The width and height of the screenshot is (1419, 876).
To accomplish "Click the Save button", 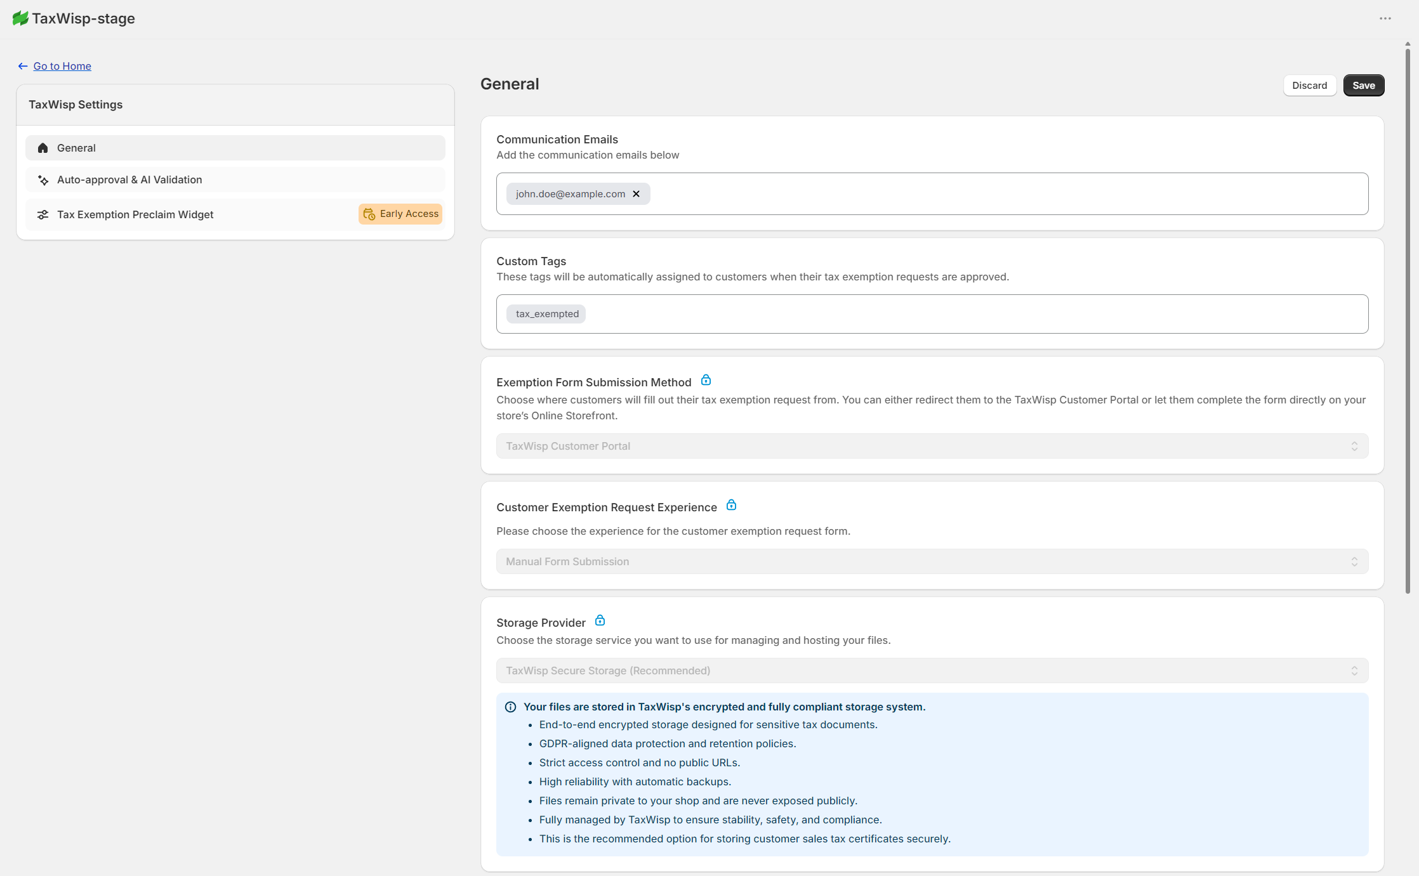I will pyautogui.click(x=1364, y=86).
